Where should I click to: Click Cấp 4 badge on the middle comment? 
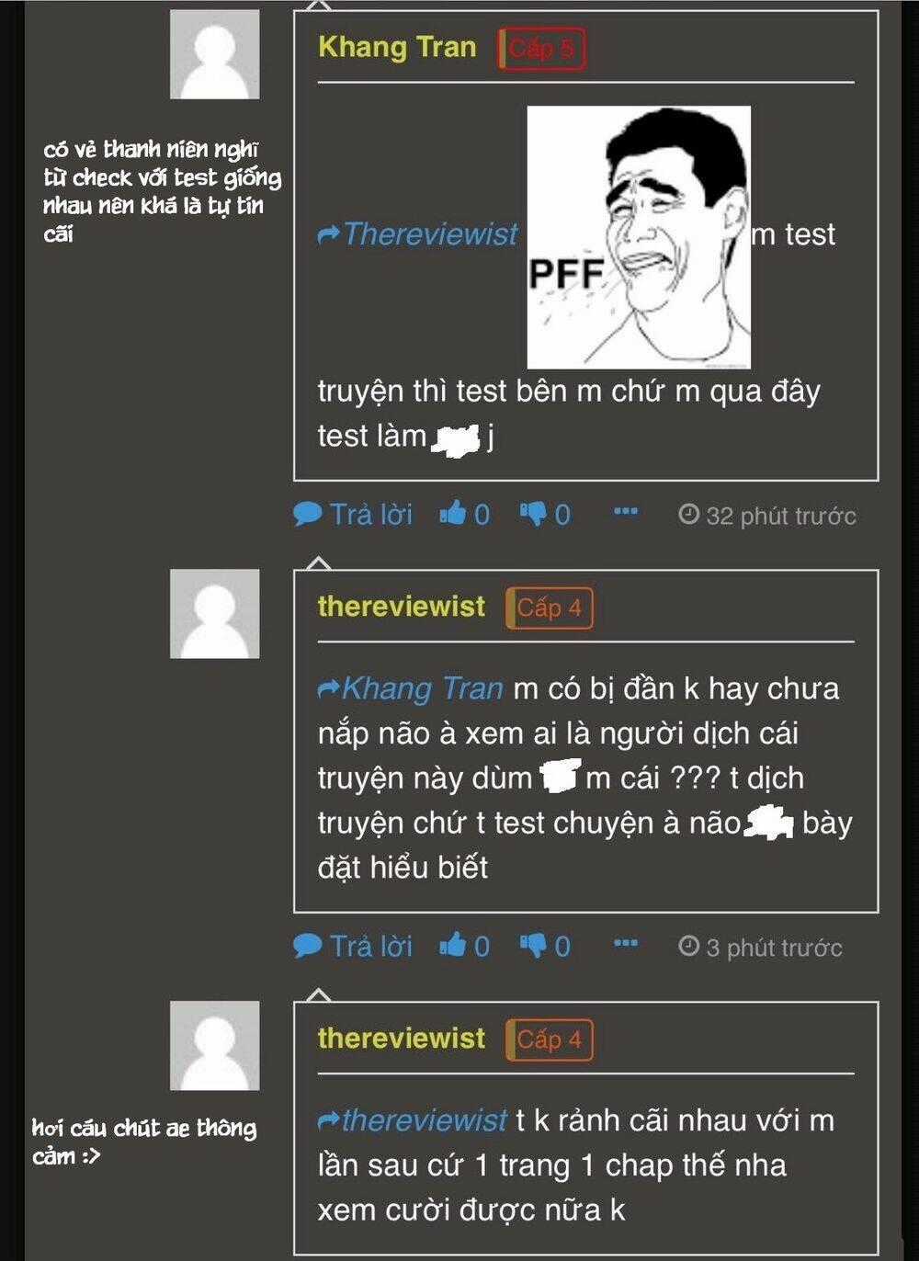pyautogui.click(x=550, y=608)
